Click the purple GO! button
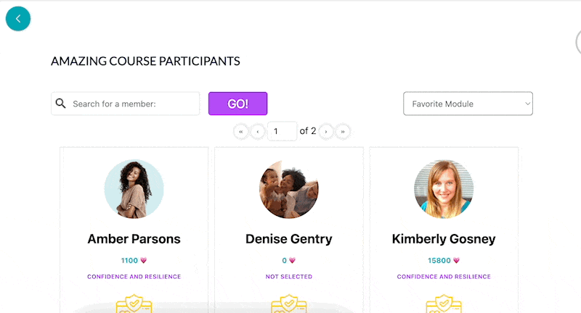 tap(238, 104)
